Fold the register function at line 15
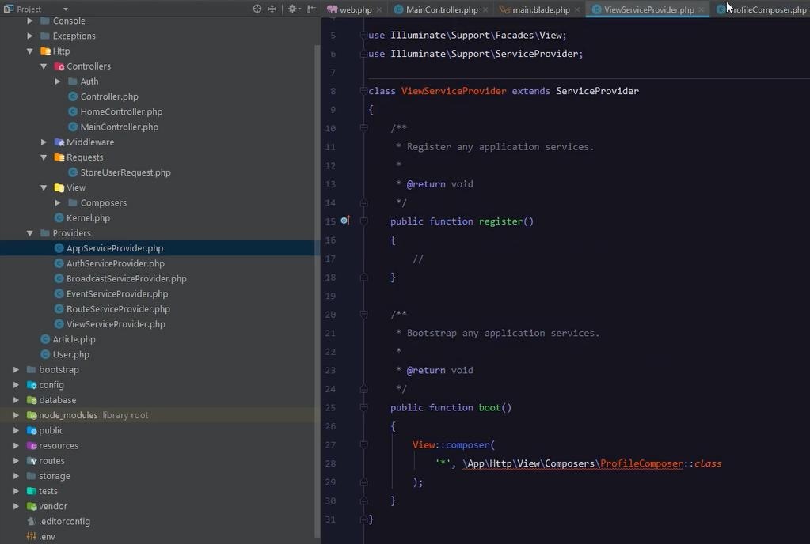Image resolution: width=810 pixels, height=544 pixels. coord(363,221)
